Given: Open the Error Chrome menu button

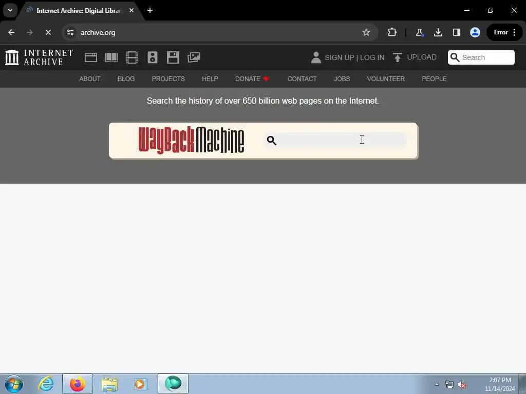Looking at the screenshot, I should point(504,32).
